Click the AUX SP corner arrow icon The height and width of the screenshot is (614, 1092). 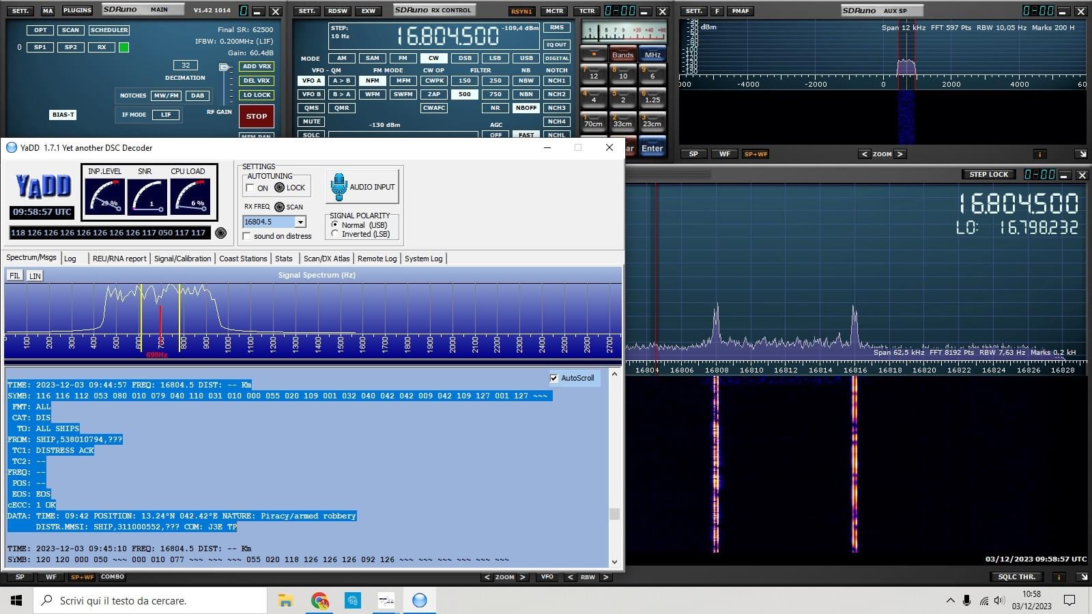pos(1082,154)
